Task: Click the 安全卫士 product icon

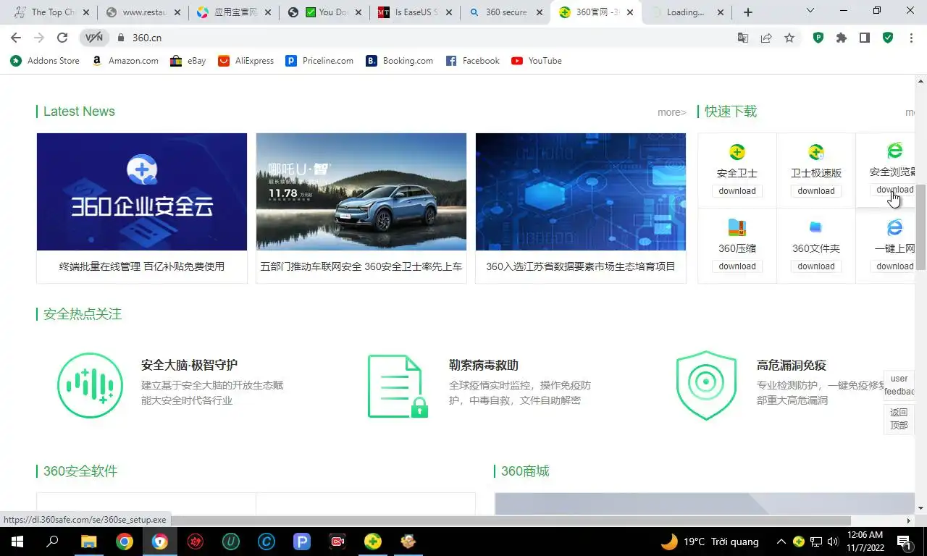Action: click(x=737, y=152)
